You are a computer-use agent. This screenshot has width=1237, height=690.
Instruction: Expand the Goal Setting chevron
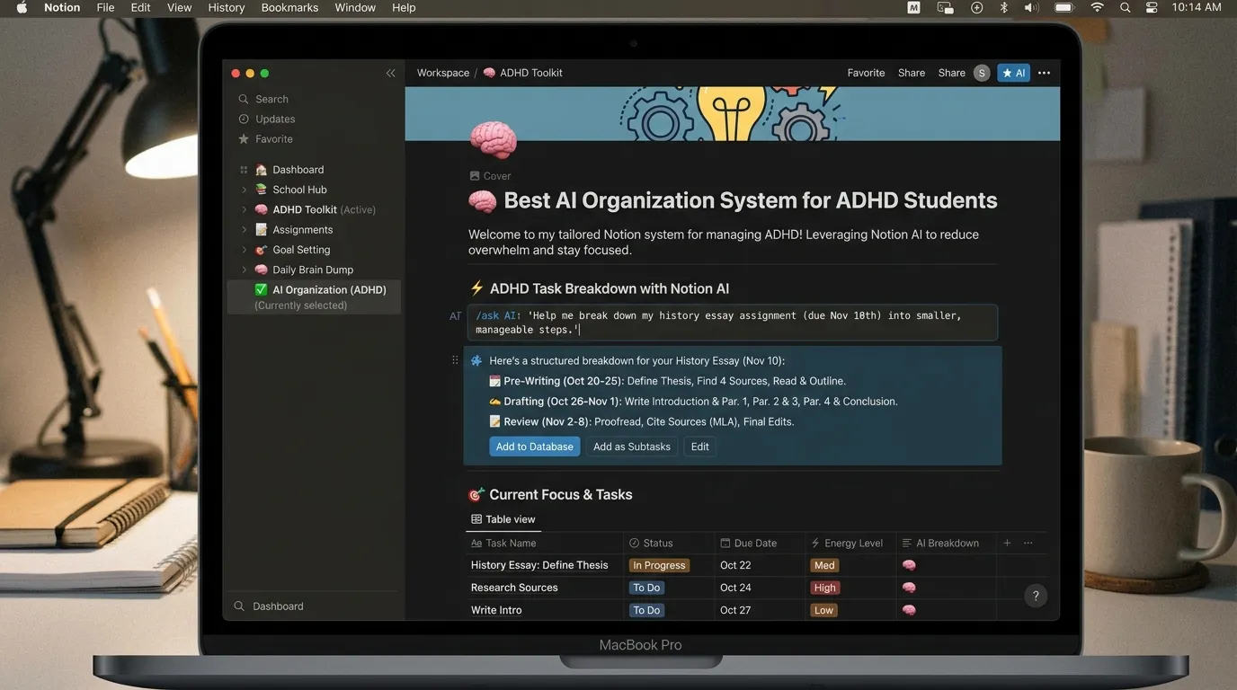pos(244,250)
